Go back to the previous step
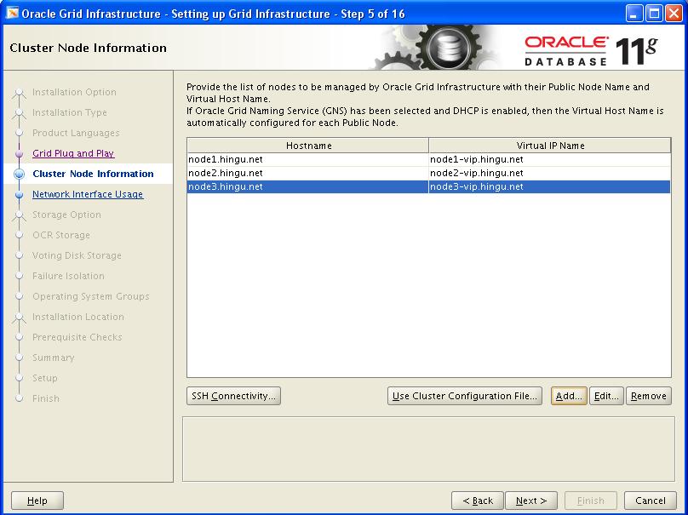Viewport: 688px width, 515px height. 478,501
